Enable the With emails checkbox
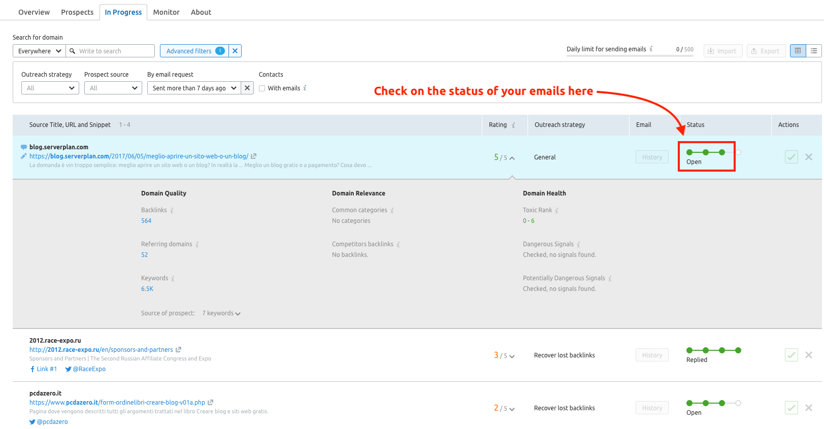Viewport: 824px width, 429px height. point(262,88)
